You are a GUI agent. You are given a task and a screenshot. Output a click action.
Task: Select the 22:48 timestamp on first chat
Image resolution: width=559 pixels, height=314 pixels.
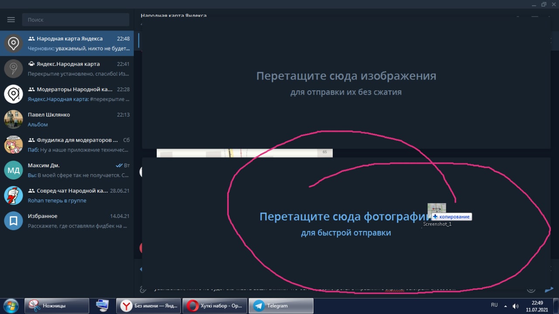coord(123,39)
